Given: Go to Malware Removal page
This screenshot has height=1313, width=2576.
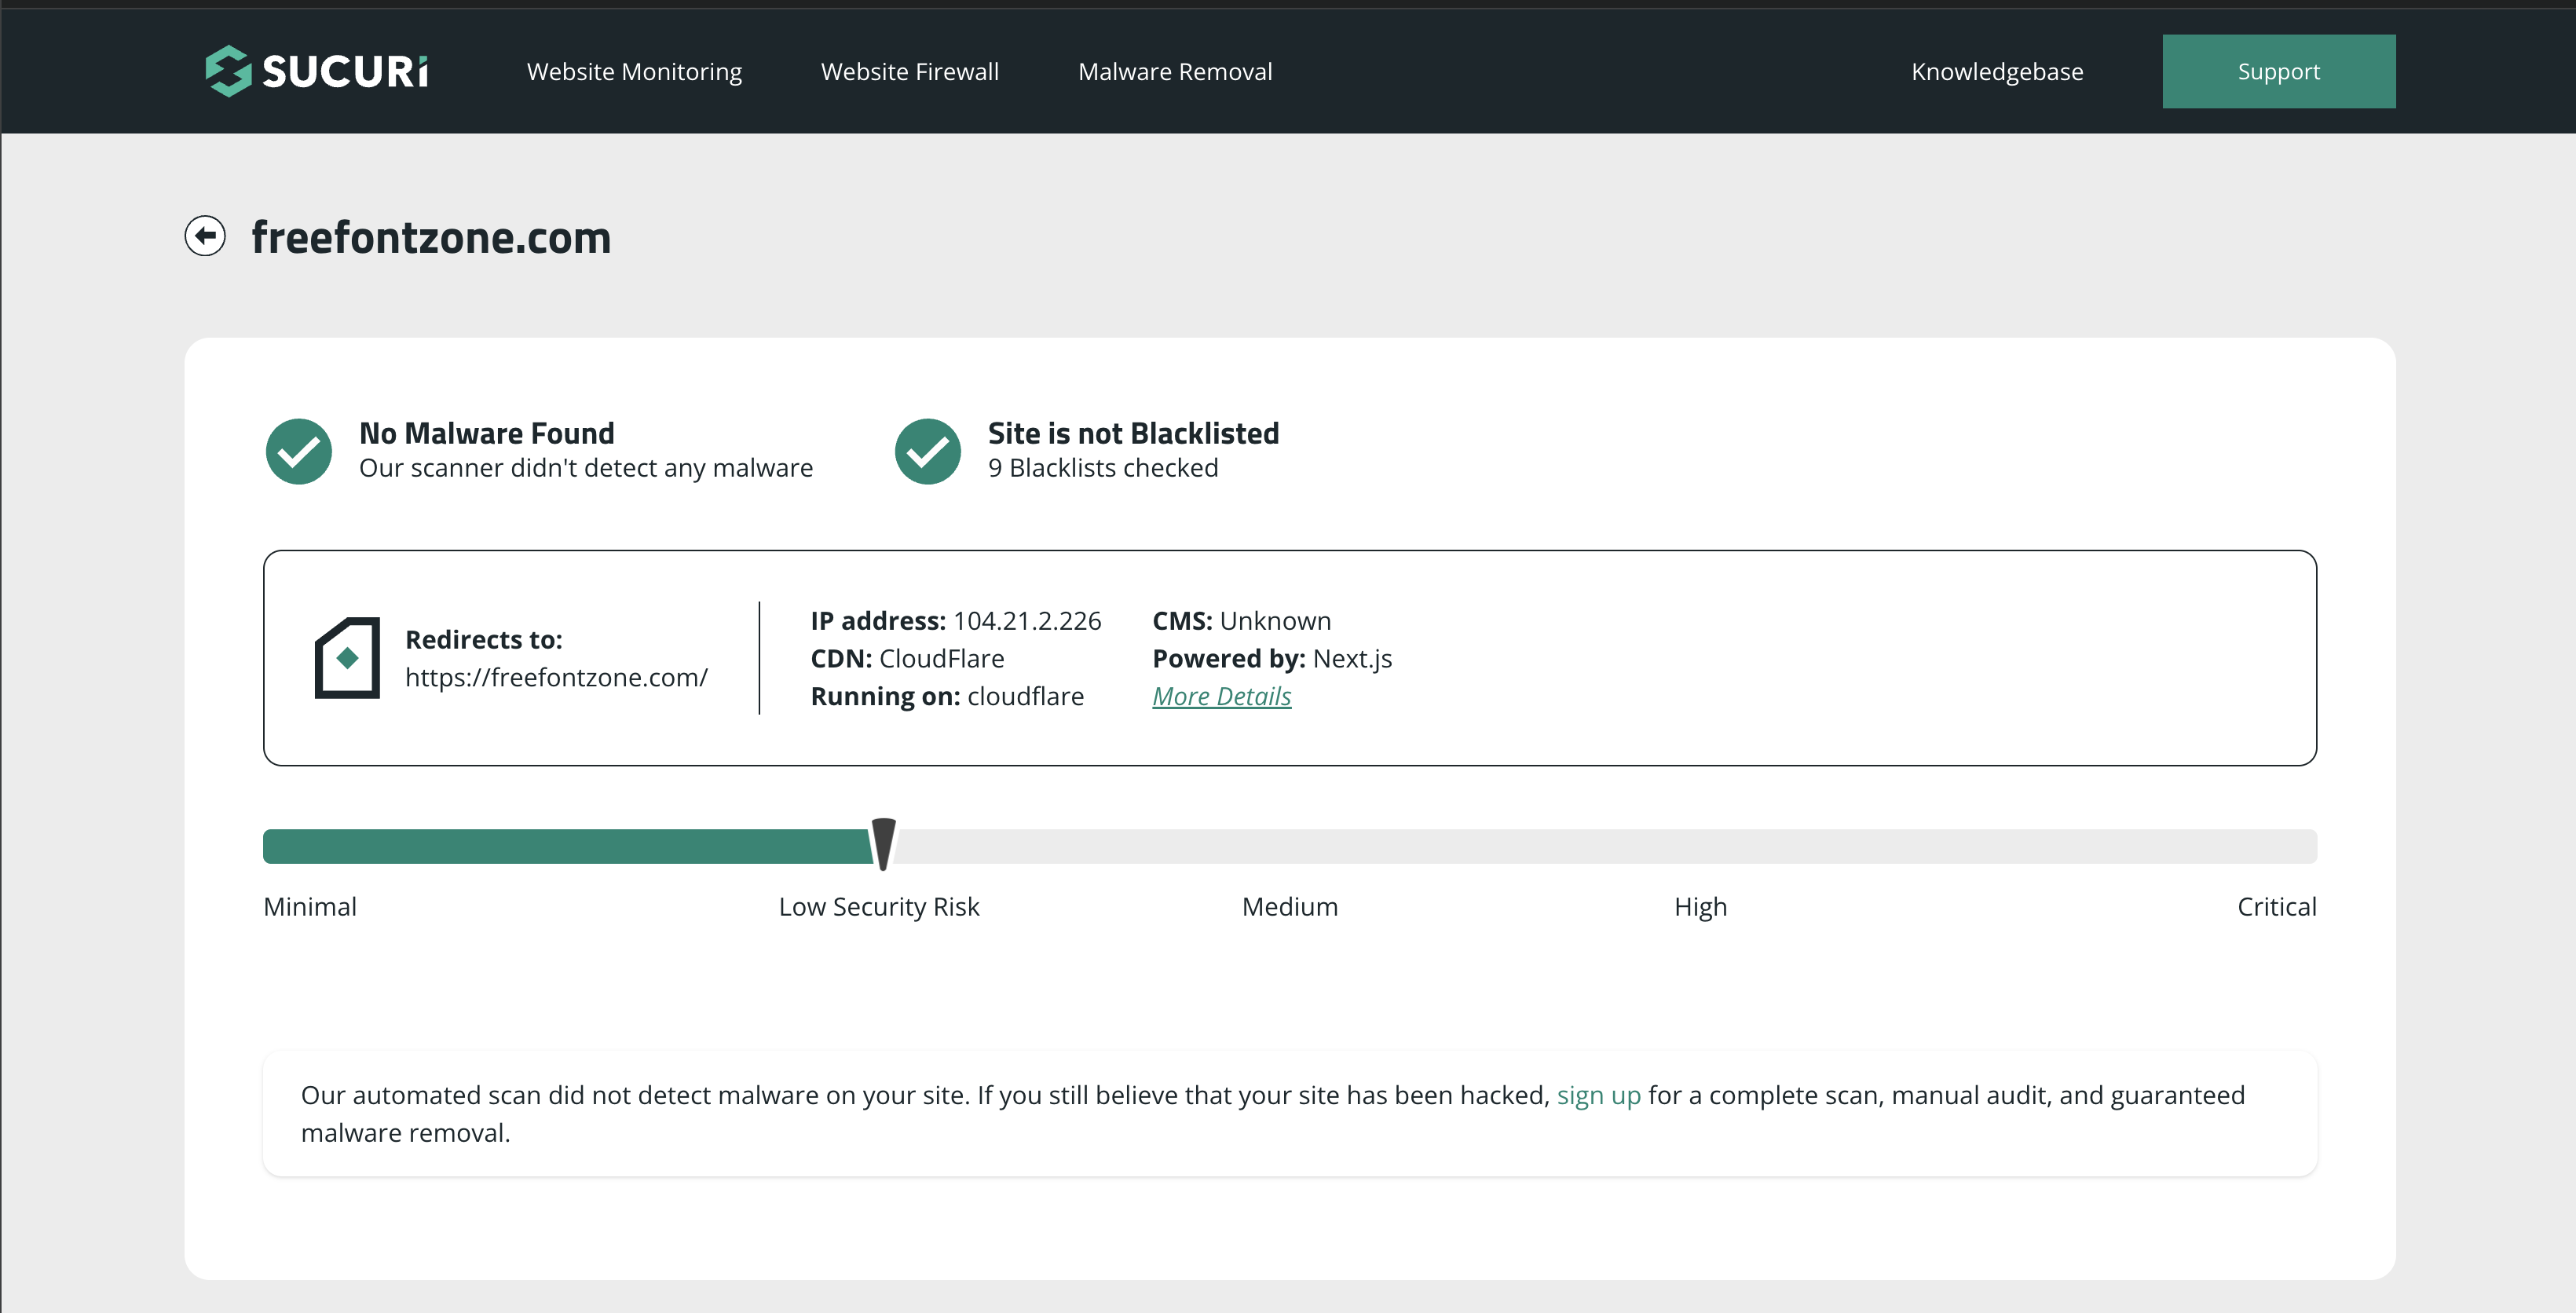Looking at the screenshot, I should [x=1174, y=72].
